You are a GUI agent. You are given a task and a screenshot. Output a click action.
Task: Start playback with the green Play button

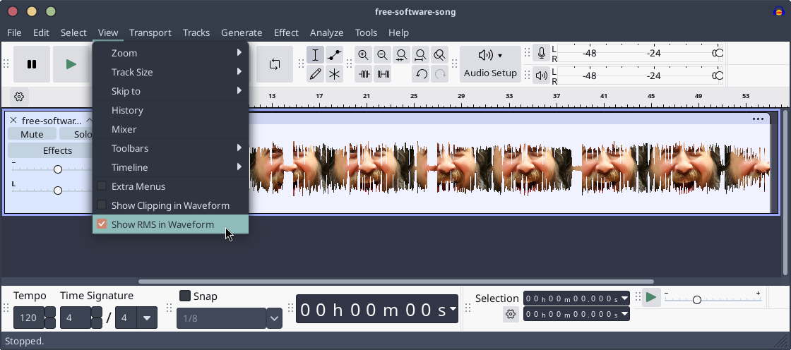[x=71, y=64]
